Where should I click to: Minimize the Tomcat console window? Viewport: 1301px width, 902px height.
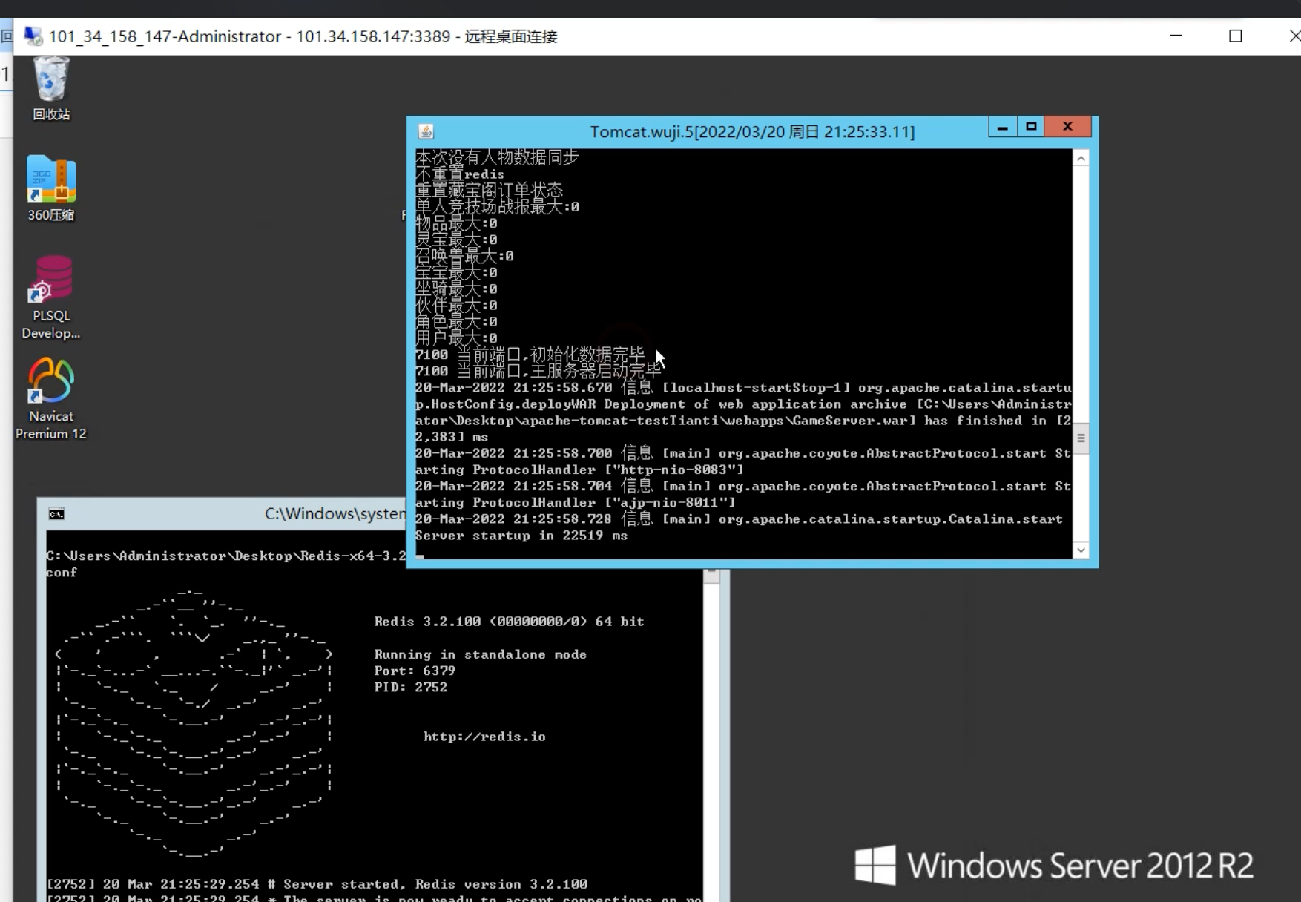[1002, 127]
